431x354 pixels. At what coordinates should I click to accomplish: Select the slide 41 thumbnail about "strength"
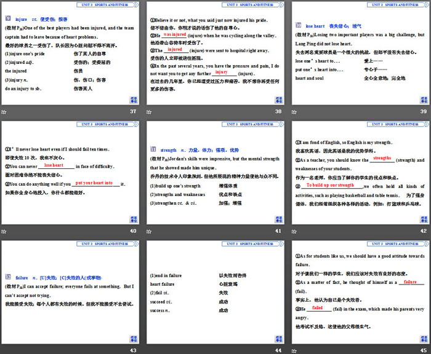(x=216, y=173)
